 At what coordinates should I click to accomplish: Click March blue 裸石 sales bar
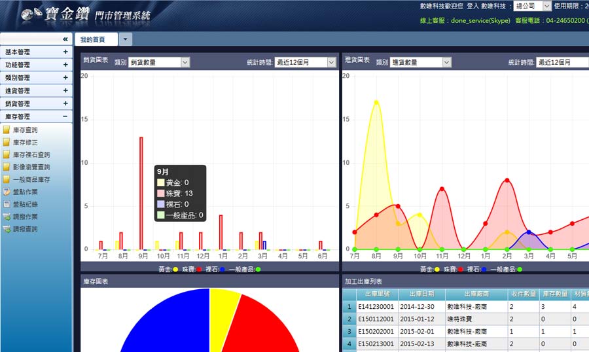pyautogui.click(x=265, y=245)
